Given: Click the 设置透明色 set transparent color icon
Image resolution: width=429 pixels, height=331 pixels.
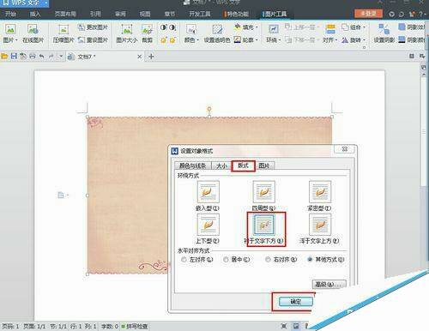Looking at the screenshot, I should pyautogui.click(x=217, y=29).
